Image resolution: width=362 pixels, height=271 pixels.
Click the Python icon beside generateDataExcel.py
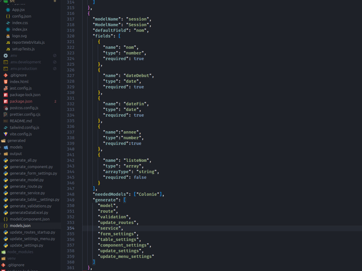[x=6, y=212]
